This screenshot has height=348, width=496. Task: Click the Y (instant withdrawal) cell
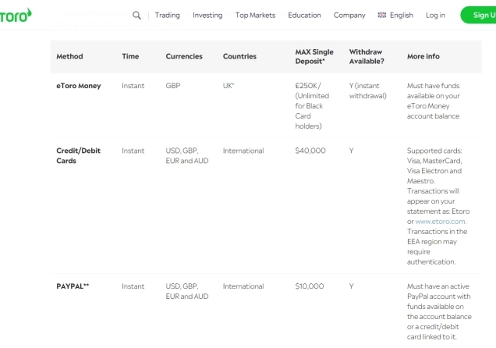coord(367,91)
